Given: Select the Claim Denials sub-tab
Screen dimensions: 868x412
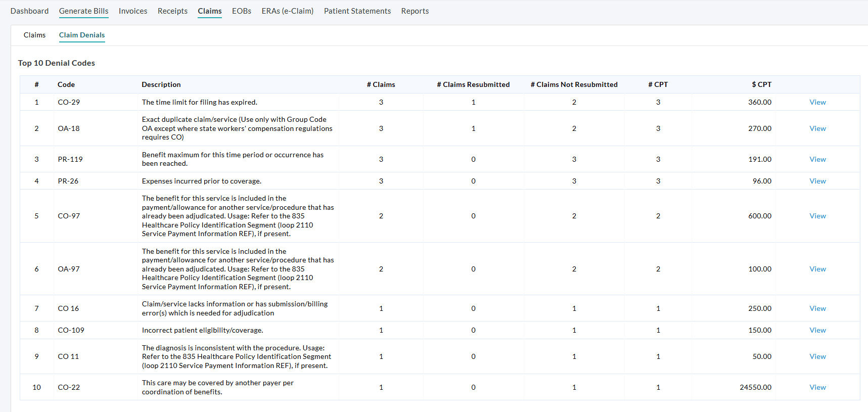Looking at the screenshot, I should 82,35.
